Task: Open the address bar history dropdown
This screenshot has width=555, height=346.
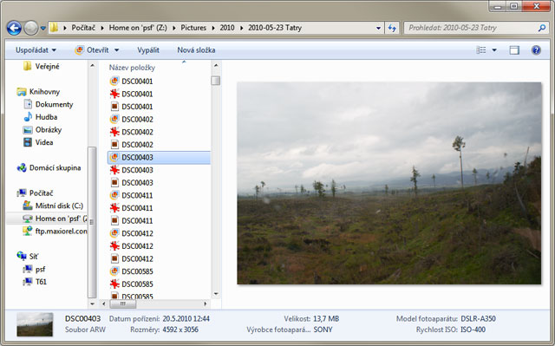Action: coord(378,28)
